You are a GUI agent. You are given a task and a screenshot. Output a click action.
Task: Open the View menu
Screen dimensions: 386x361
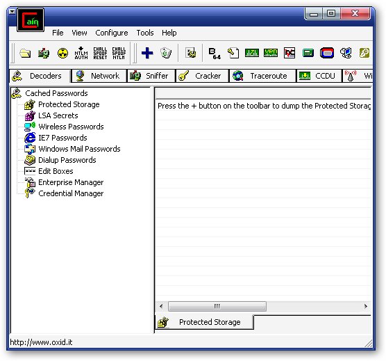(x=79, y=33)
